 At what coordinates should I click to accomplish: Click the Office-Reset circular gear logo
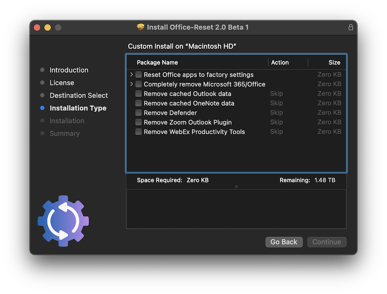(x=63, y=220)
